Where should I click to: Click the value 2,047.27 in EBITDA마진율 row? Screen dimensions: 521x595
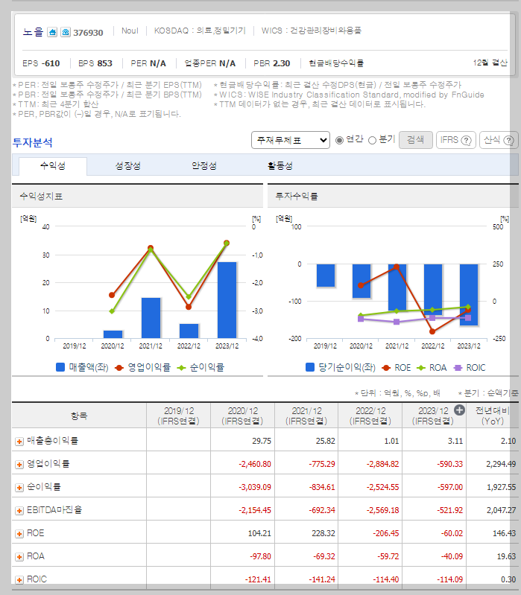[x=502, y=510]
